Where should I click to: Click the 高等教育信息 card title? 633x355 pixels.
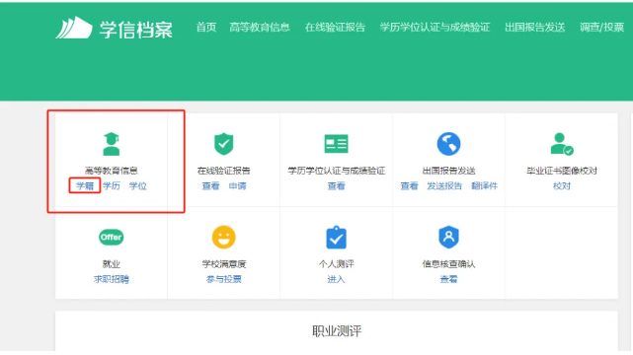[111, 171]
